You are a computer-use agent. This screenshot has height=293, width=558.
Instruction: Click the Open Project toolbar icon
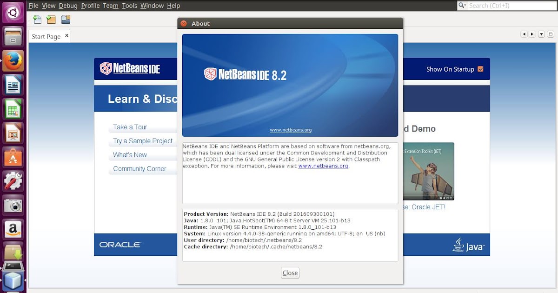[x=66, y=20]
